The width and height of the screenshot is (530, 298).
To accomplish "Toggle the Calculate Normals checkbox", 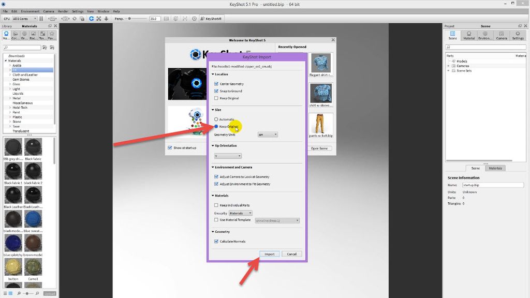I will [x=216, y=241].
